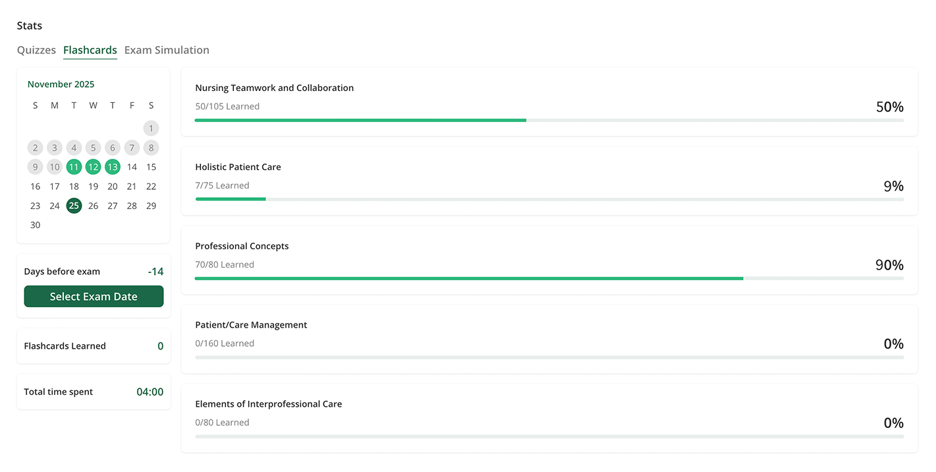The height and width of the screenshot is (472, 936).
Task: Open the Holistic Patient Care card
Action: pos(549,181)
